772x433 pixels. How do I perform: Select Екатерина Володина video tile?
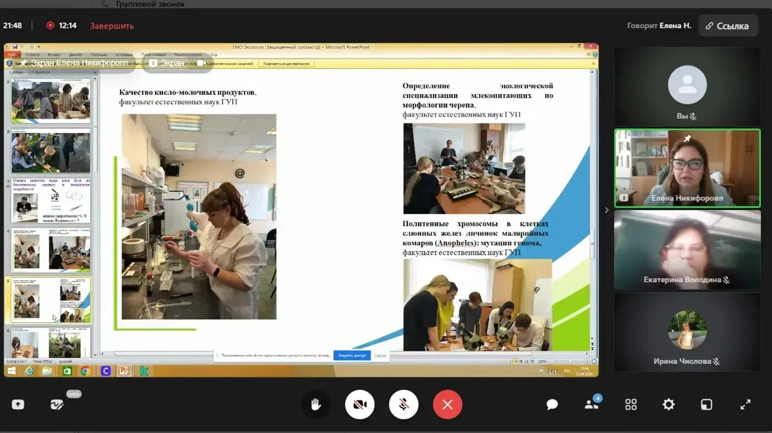[688, 250]
